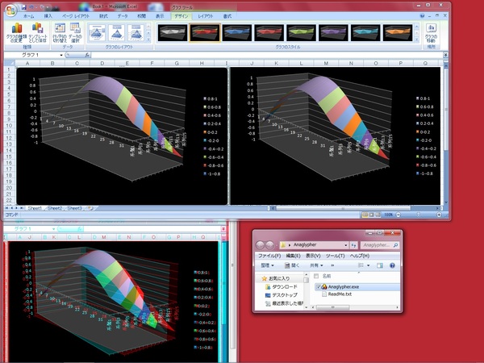Click Explorer help question mark icon
484x363 pixels.
(x=392, y=264)
